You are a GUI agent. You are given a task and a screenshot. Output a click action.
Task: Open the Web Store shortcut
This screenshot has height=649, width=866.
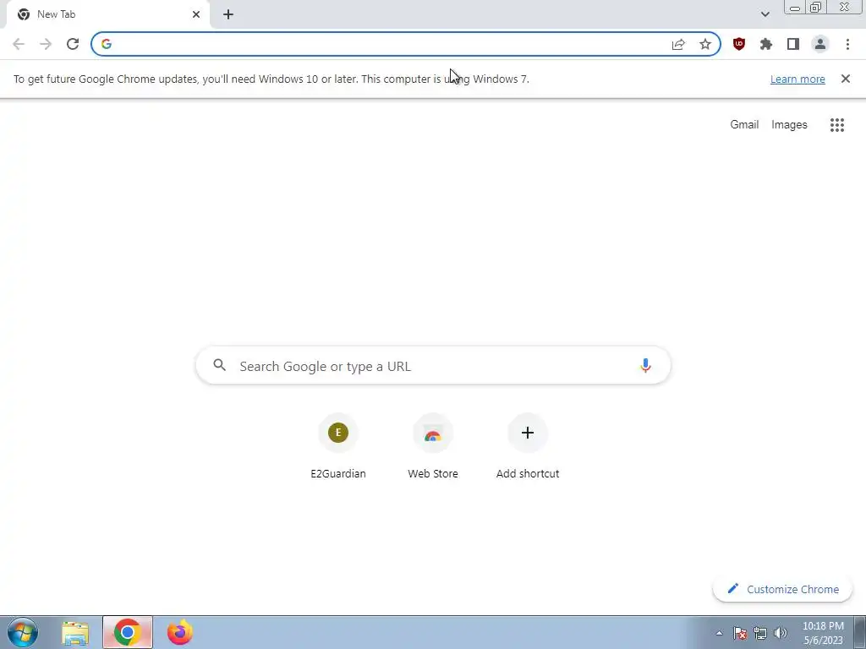tap(433, 446)
